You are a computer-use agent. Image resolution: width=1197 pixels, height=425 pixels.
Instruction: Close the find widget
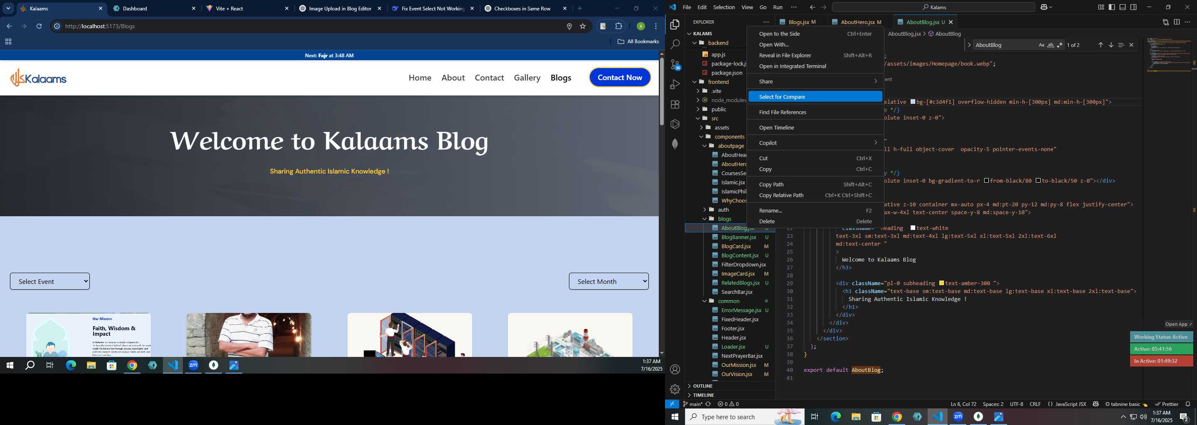[x=1131, y=45]
